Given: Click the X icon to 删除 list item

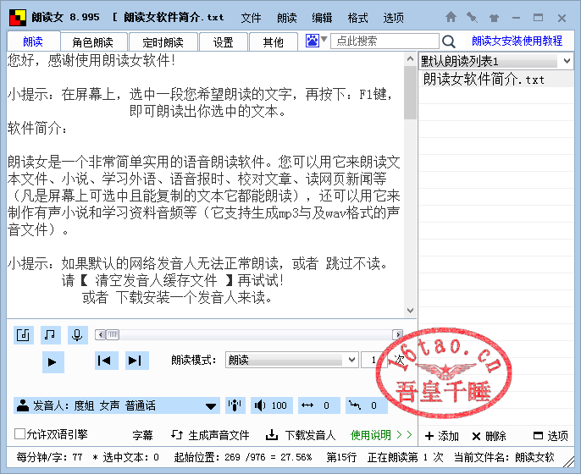Looking at the screenshot, I should pyautogui.click(x=476, y=436).
